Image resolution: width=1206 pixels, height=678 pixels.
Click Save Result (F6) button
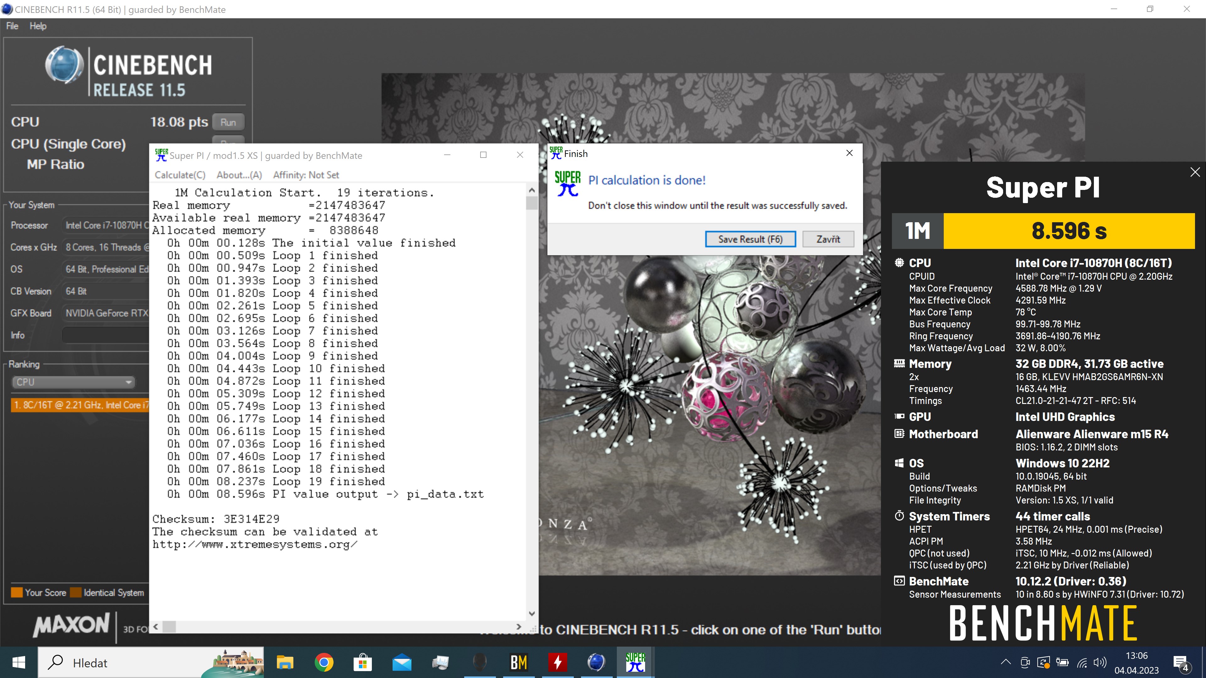(x=750, y=239)
